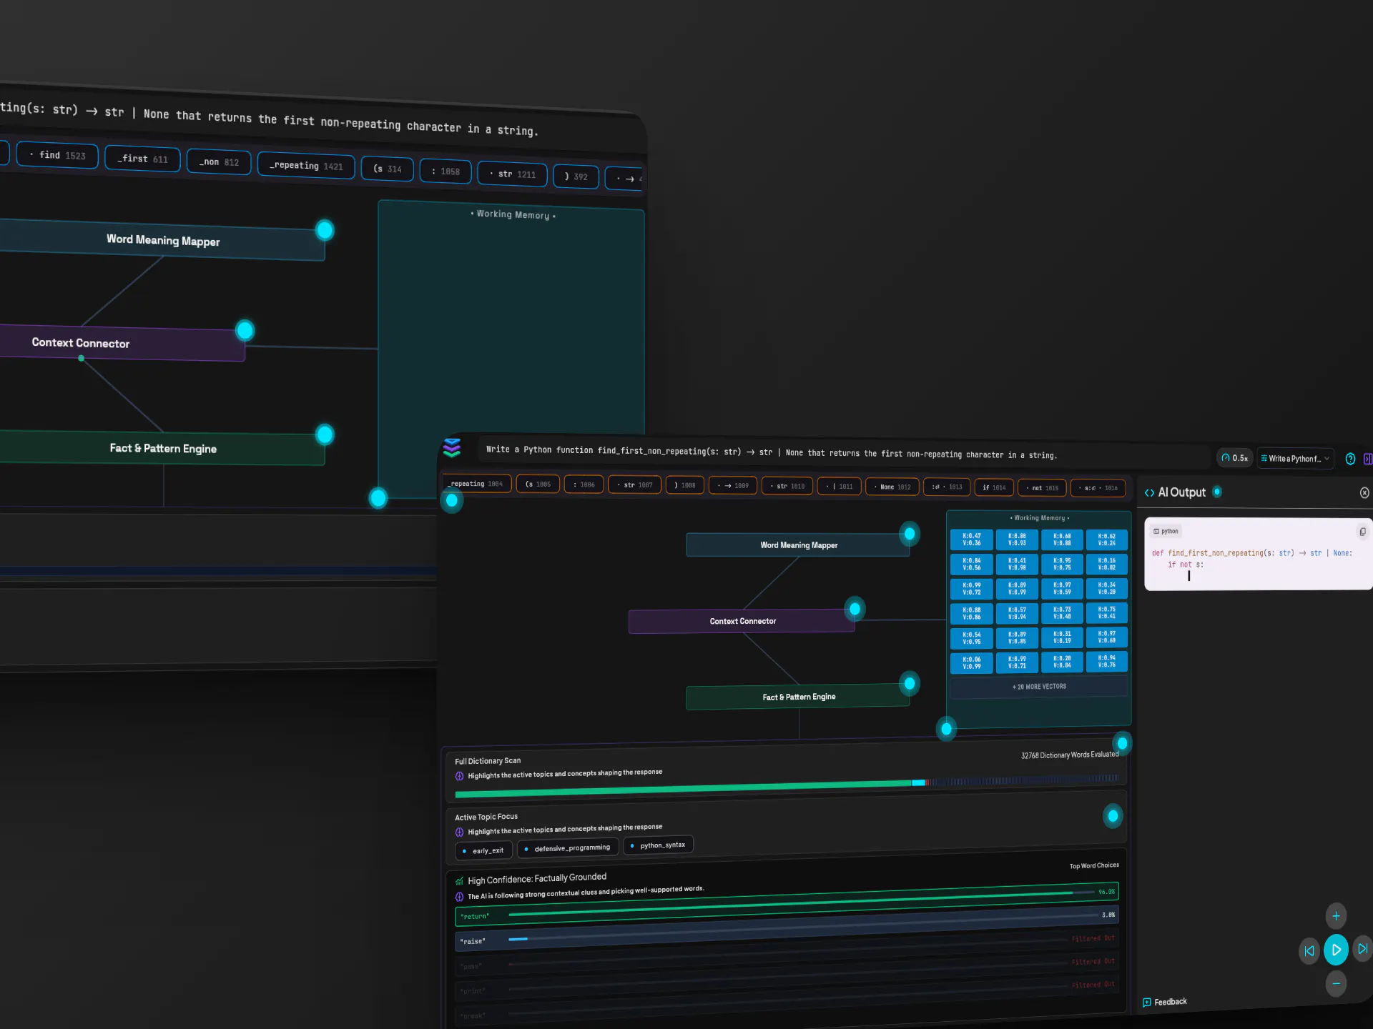Click the stacked-layers app logo in front window
Screen dimensions: 1373x1029
pos(451,447)
